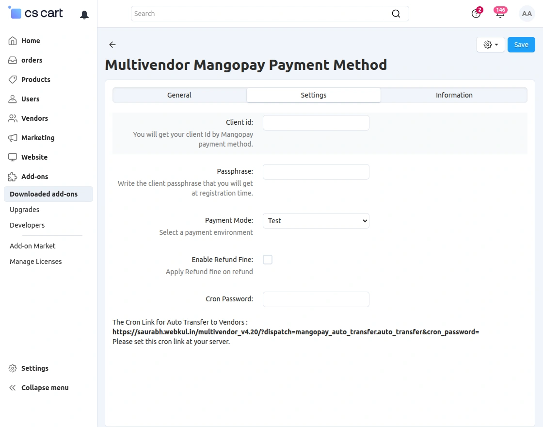Click the Add-ons puzzle icon
Image resolution: width=543 pixels, height=427 pixels.
tap(13, 177)
